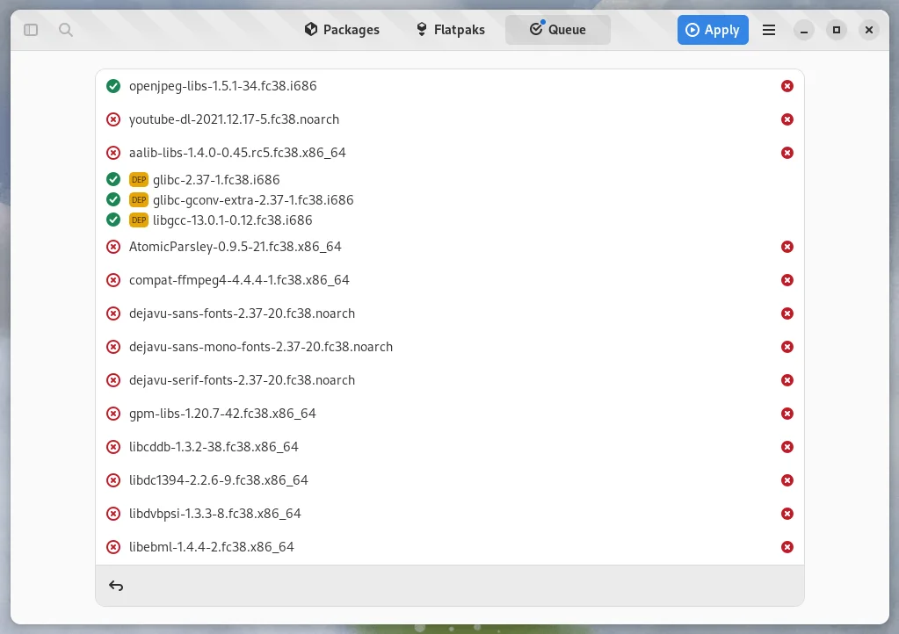Remove youtube-dl from the queue
899x634 pixels.
tap(787, 119)
